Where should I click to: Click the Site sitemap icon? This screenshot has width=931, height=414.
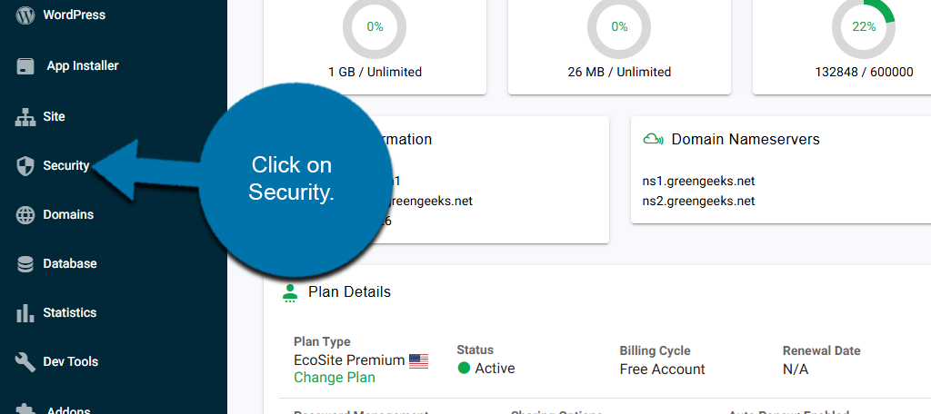(x=25, y=117)
